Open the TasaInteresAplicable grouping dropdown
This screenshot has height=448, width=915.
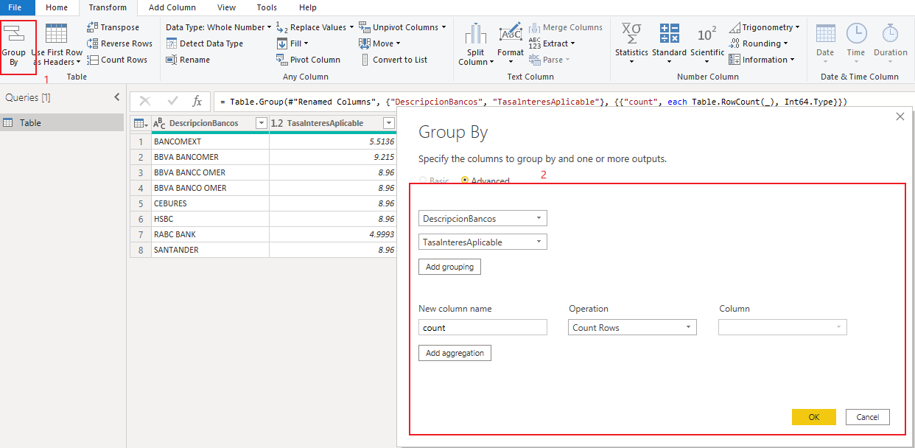pyautogui.click(x=483, y=242)
